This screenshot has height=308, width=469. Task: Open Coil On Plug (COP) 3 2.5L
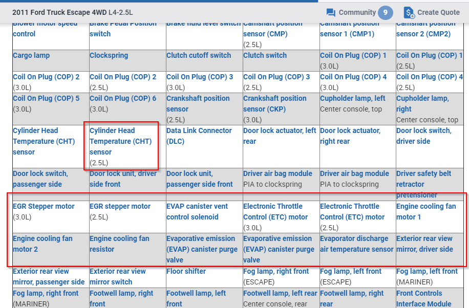[x=276, y=77]
